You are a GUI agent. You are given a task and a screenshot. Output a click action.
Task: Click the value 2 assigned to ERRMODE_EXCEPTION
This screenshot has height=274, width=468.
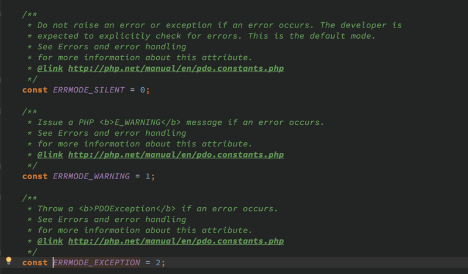(x=158, y=263)
